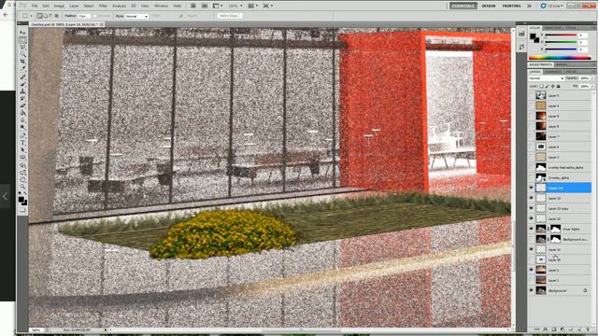Image resolution: width=598 pixels, height=336 pixels.
Task: Click the red R color slider
Action: 561,35
